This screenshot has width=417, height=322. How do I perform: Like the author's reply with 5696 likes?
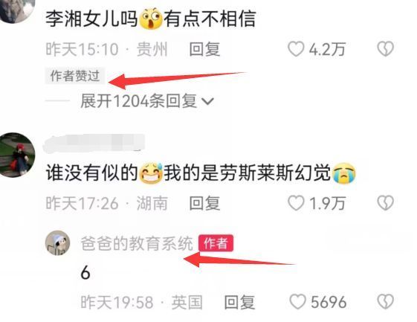tap(297, 302)
